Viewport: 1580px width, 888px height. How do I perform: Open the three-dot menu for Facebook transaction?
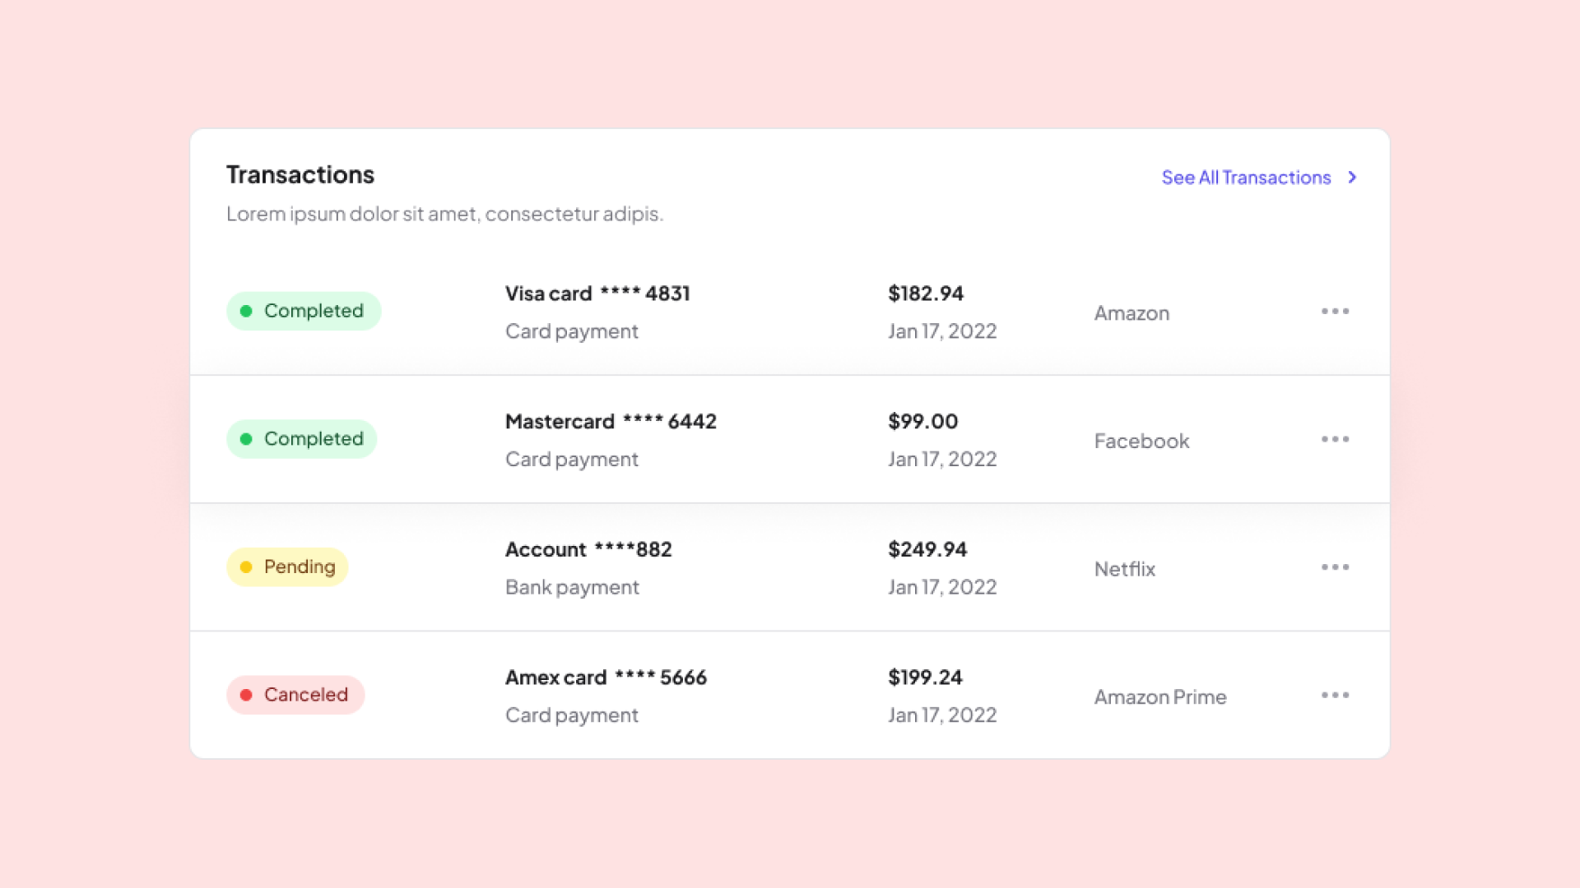coord(1335,439)
